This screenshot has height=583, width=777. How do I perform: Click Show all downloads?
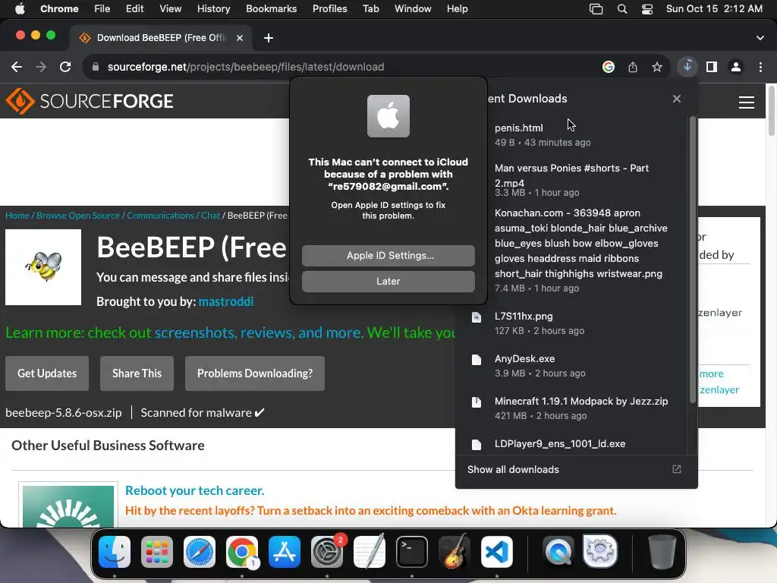click(513, 469)
